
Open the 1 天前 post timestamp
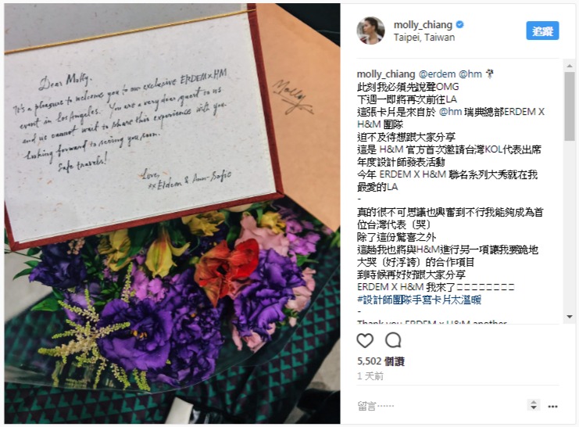(x=370, y=376)
